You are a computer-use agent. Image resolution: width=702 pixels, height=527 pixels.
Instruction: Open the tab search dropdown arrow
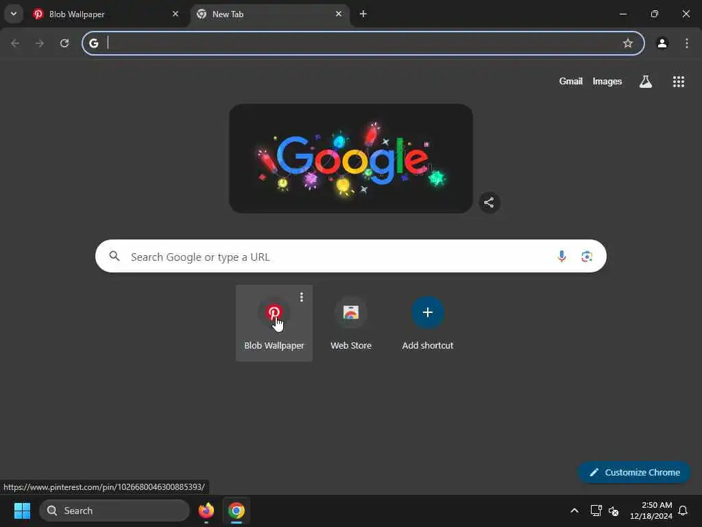click(x=14, y=14)
